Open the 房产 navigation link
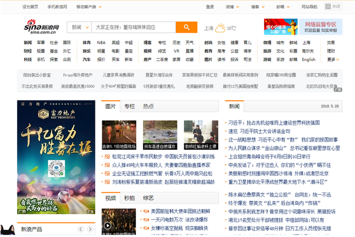 [x=148, y=59]
